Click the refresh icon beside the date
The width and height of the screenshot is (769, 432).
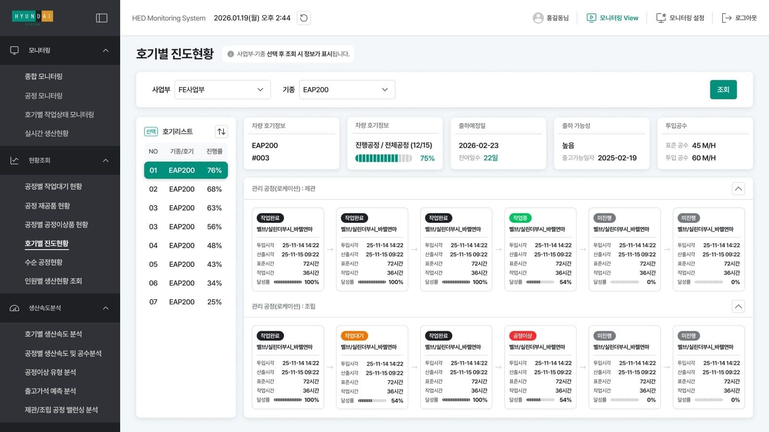pos(304,18)
